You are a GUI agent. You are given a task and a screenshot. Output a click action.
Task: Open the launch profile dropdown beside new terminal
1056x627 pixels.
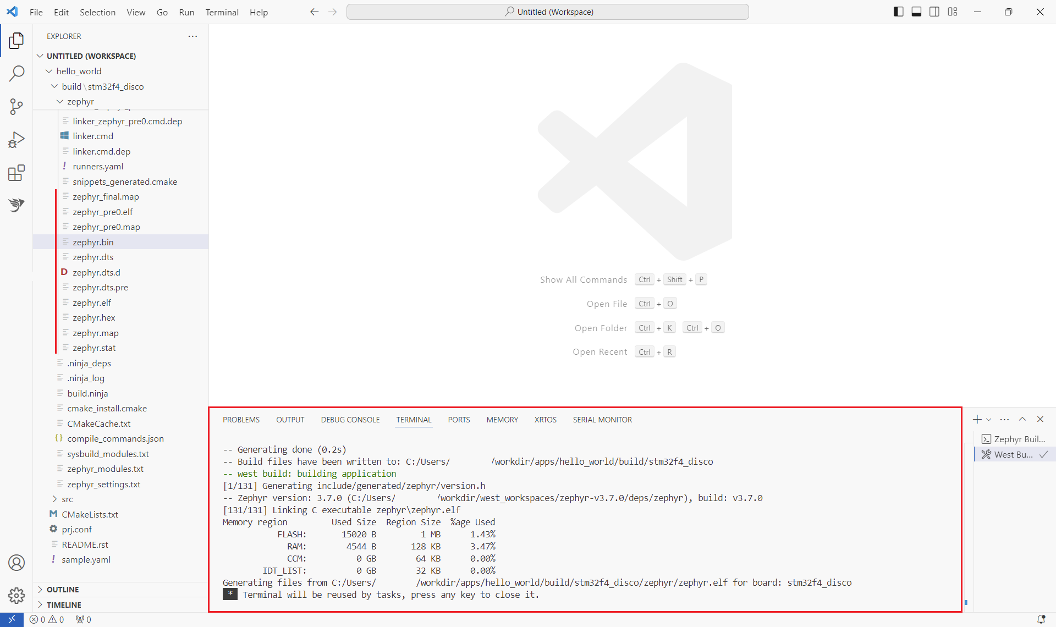coord(989,420)
